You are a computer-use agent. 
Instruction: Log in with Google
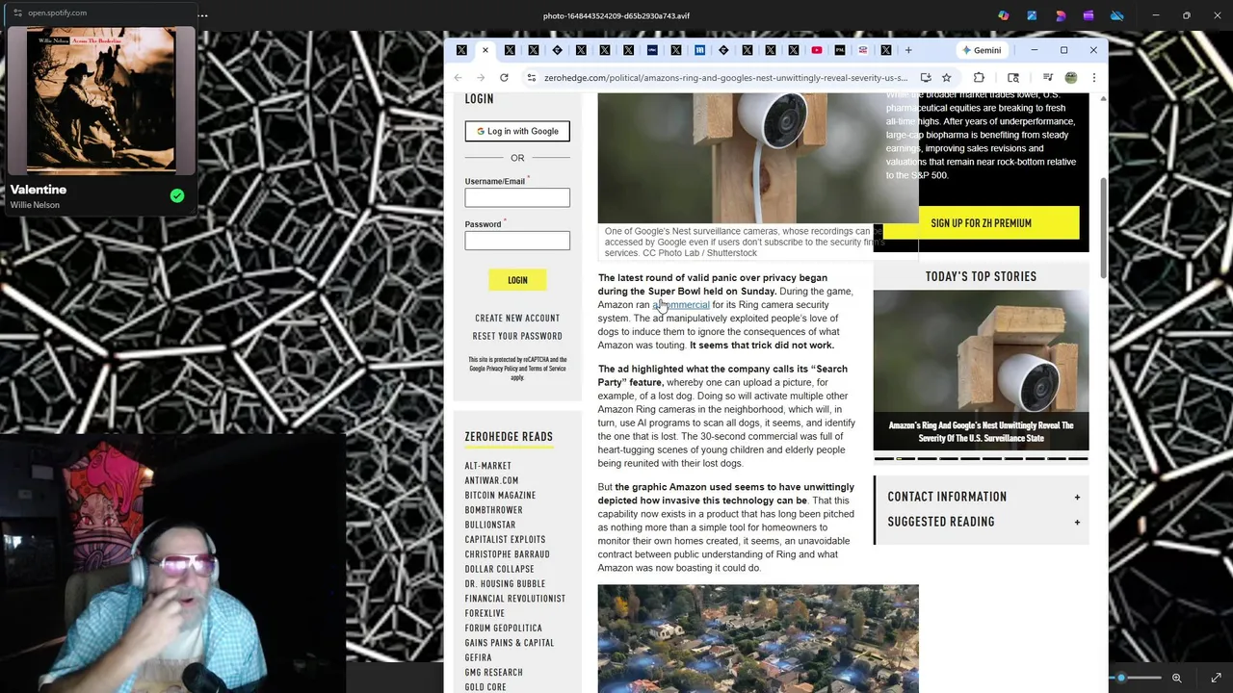[517, 131]
